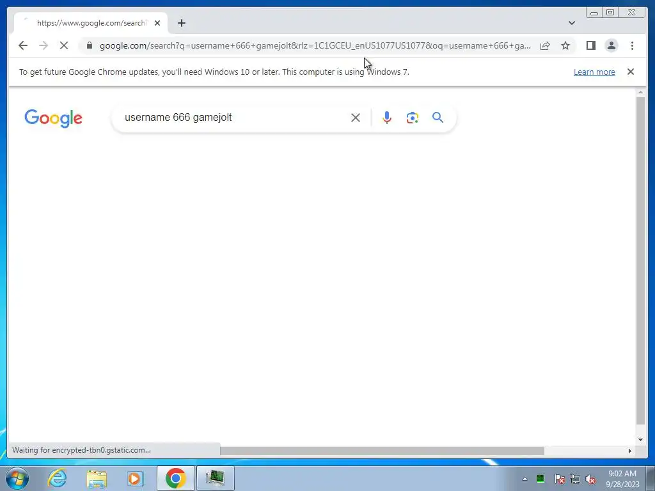Open the clock showing 9:02 AM

[x=622, y=478]
